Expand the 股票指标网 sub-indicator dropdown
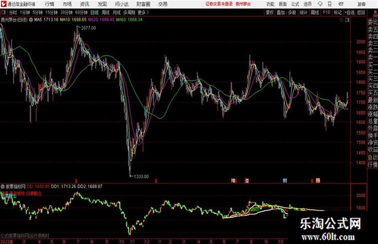This screenshot has width=378, height=244. (3, 186)
